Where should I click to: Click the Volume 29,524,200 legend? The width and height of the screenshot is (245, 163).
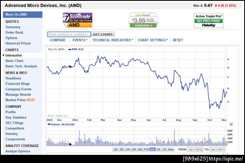(x=61, y=125)
